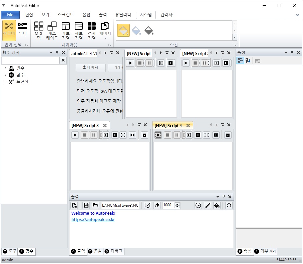Switch to the 콘솔 tab

point(95,251)
